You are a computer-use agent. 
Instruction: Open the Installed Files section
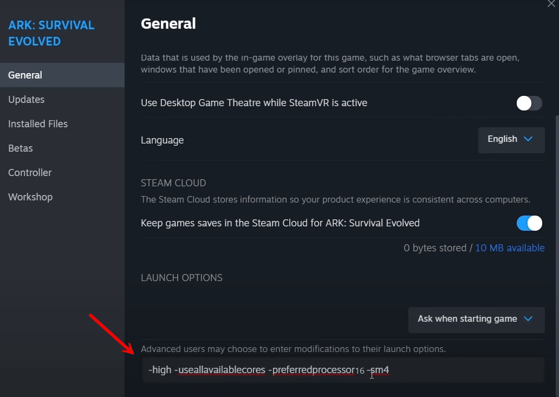coord(37,123)
